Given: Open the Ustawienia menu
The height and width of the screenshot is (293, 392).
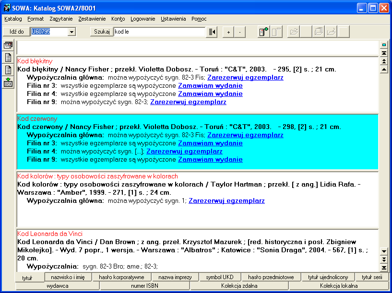Looking at the screenshot, I should (173, 19).
